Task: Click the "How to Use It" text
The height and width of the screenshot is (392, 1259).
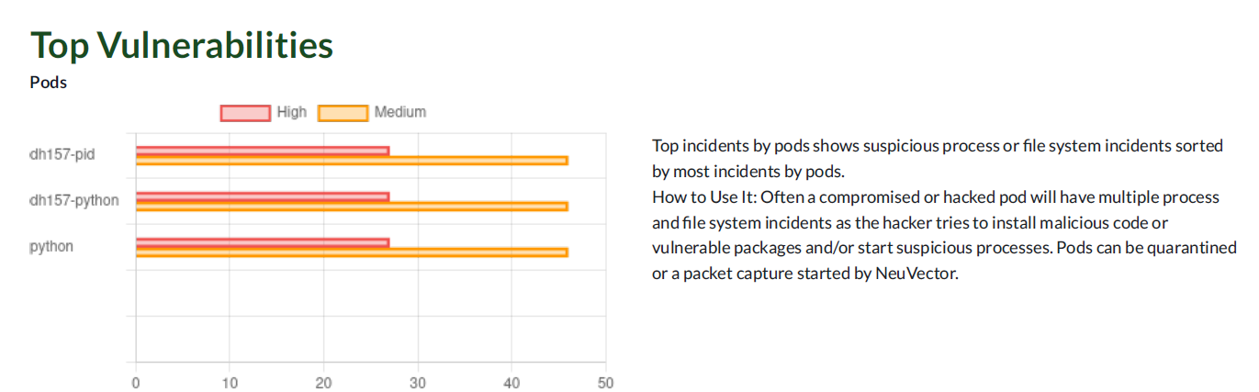Action: point(703,197)
